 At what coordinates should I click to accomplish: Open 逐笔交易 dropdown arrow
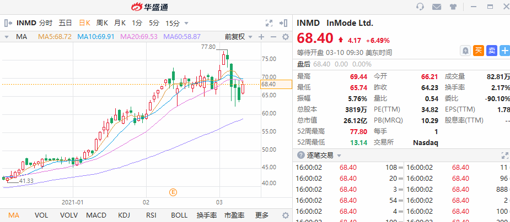(x=339, y=156)
